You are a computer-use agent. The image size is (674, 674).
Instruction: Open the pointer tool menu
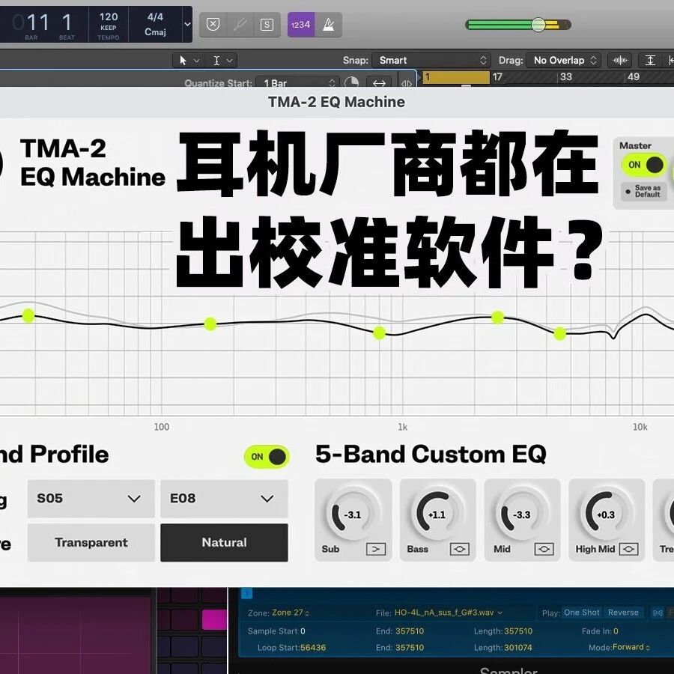coord(188,61)
